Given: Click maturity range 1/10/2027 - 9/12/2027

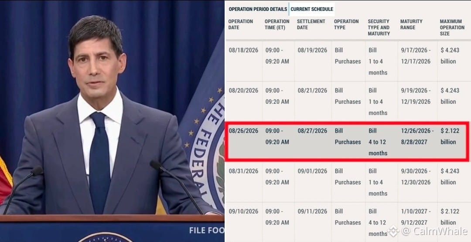Looking at the screenshot, I should pyautogui.click(x=416, y=216).
